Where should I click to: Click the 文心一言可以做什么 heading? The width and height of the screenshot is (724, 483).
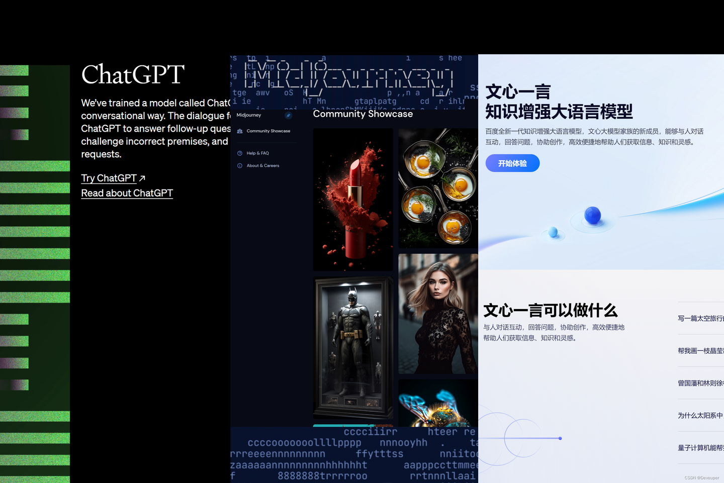coord(551,311)
